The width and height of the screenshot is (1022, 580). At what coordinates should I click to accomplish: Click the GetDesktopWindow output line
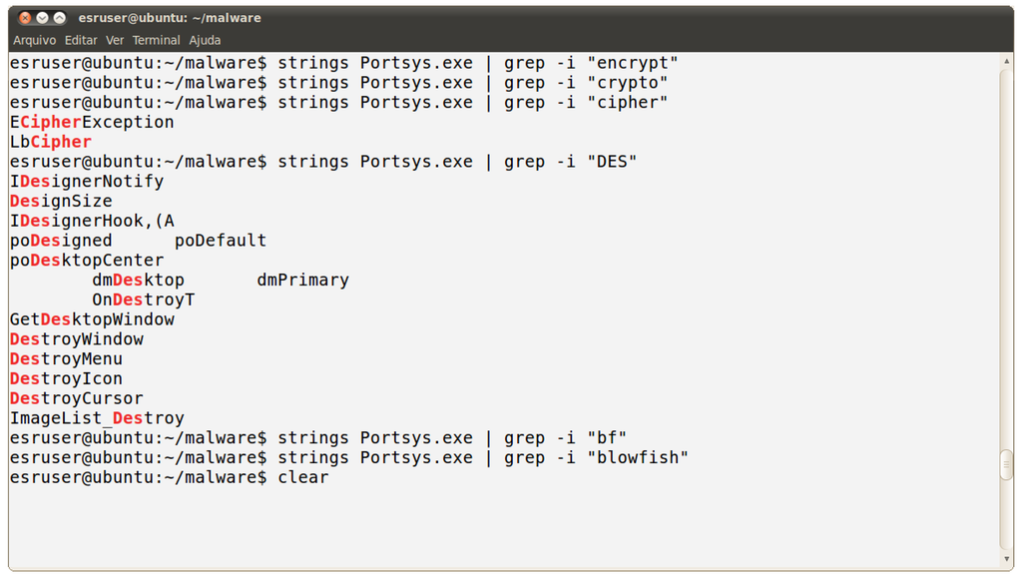coord(92,319)
